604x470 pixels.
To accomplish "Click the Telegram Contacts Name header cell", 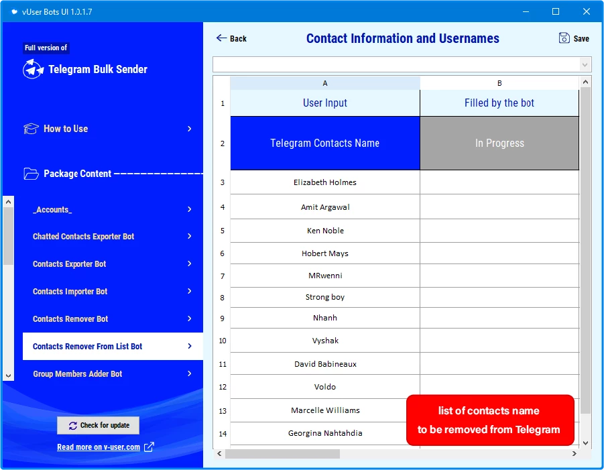I will (x=325, y=143).
